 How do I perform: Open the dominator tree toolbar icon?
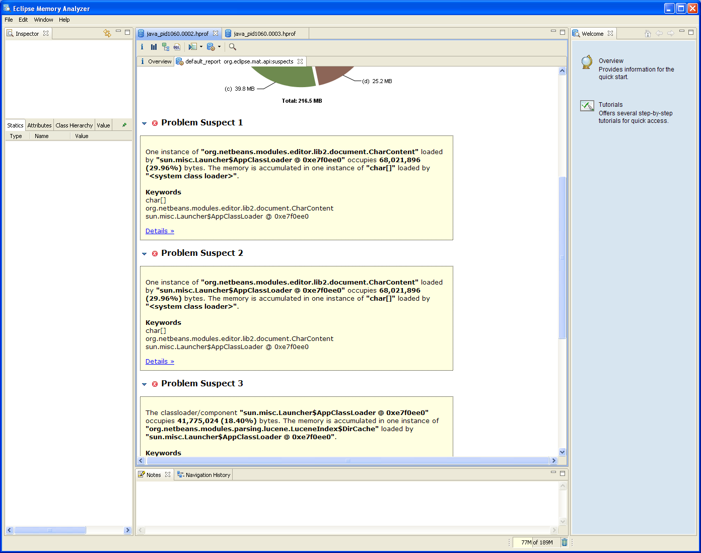coord(165,47)
